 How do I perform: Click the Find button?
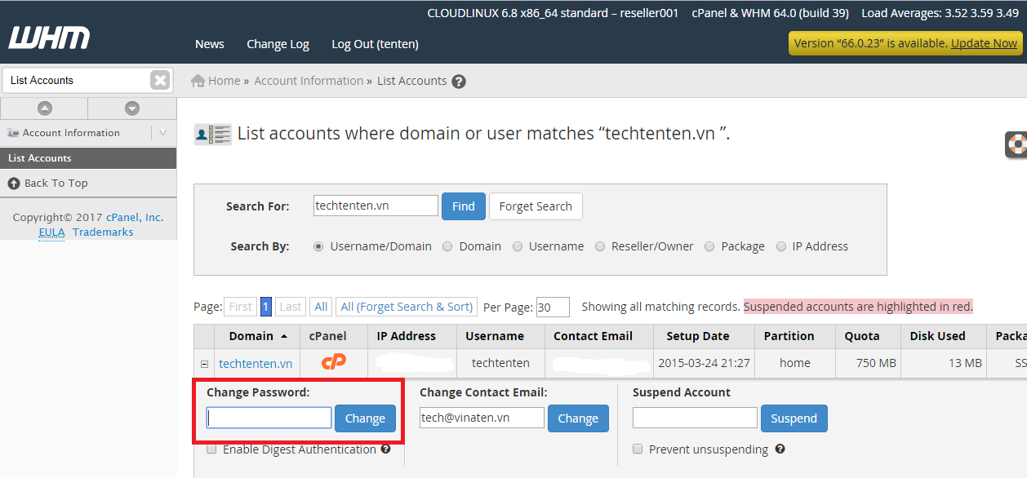[464, 206]
